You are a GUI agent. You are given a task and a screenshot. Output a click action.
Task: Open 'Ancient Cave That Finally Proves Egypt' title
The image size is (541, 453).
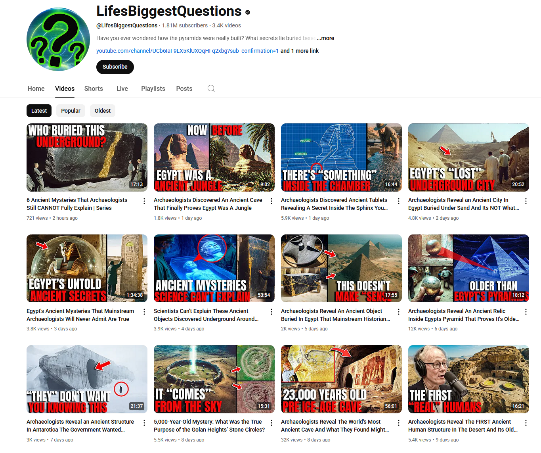coord(208,204)
